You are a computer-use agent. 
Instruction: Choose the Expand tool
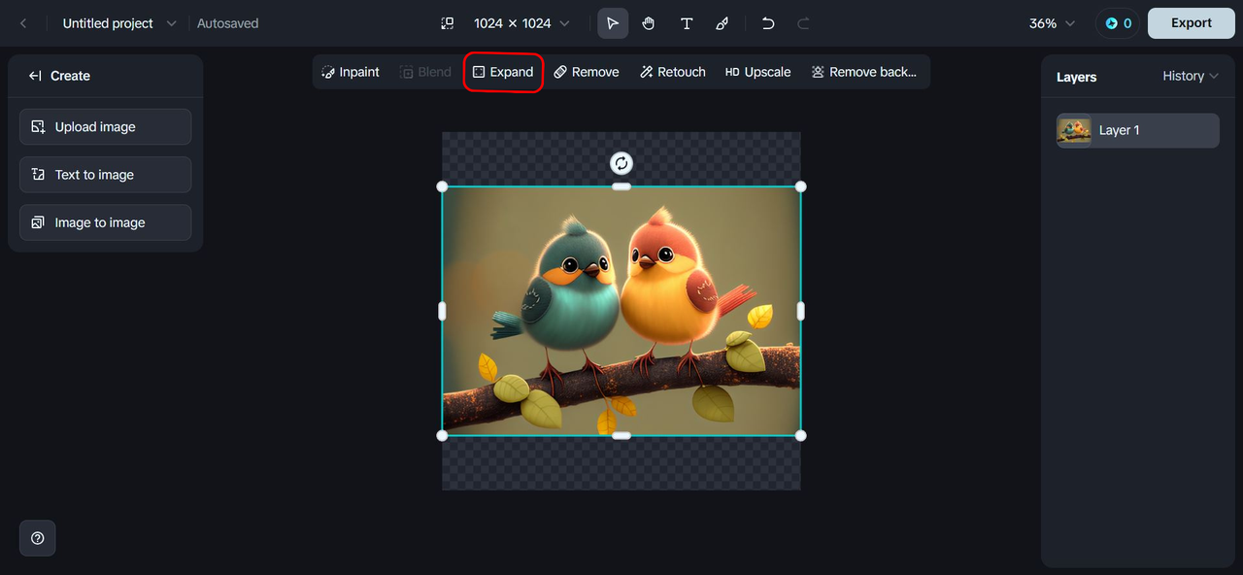coord(503,72)
